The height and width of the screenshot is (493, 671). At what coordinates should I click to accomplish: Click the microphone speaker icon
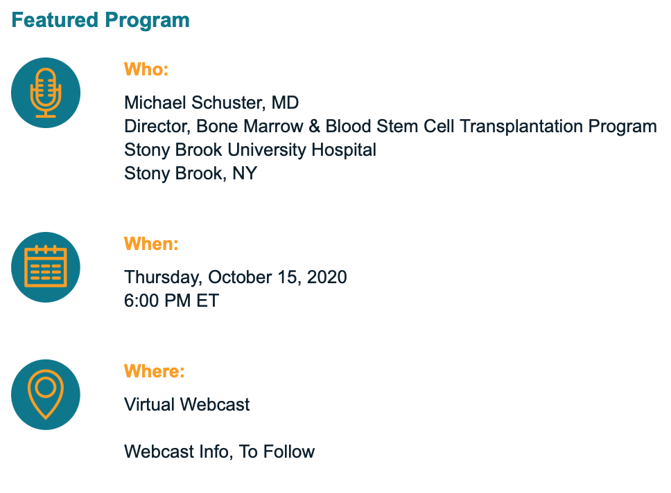[46, 93]
